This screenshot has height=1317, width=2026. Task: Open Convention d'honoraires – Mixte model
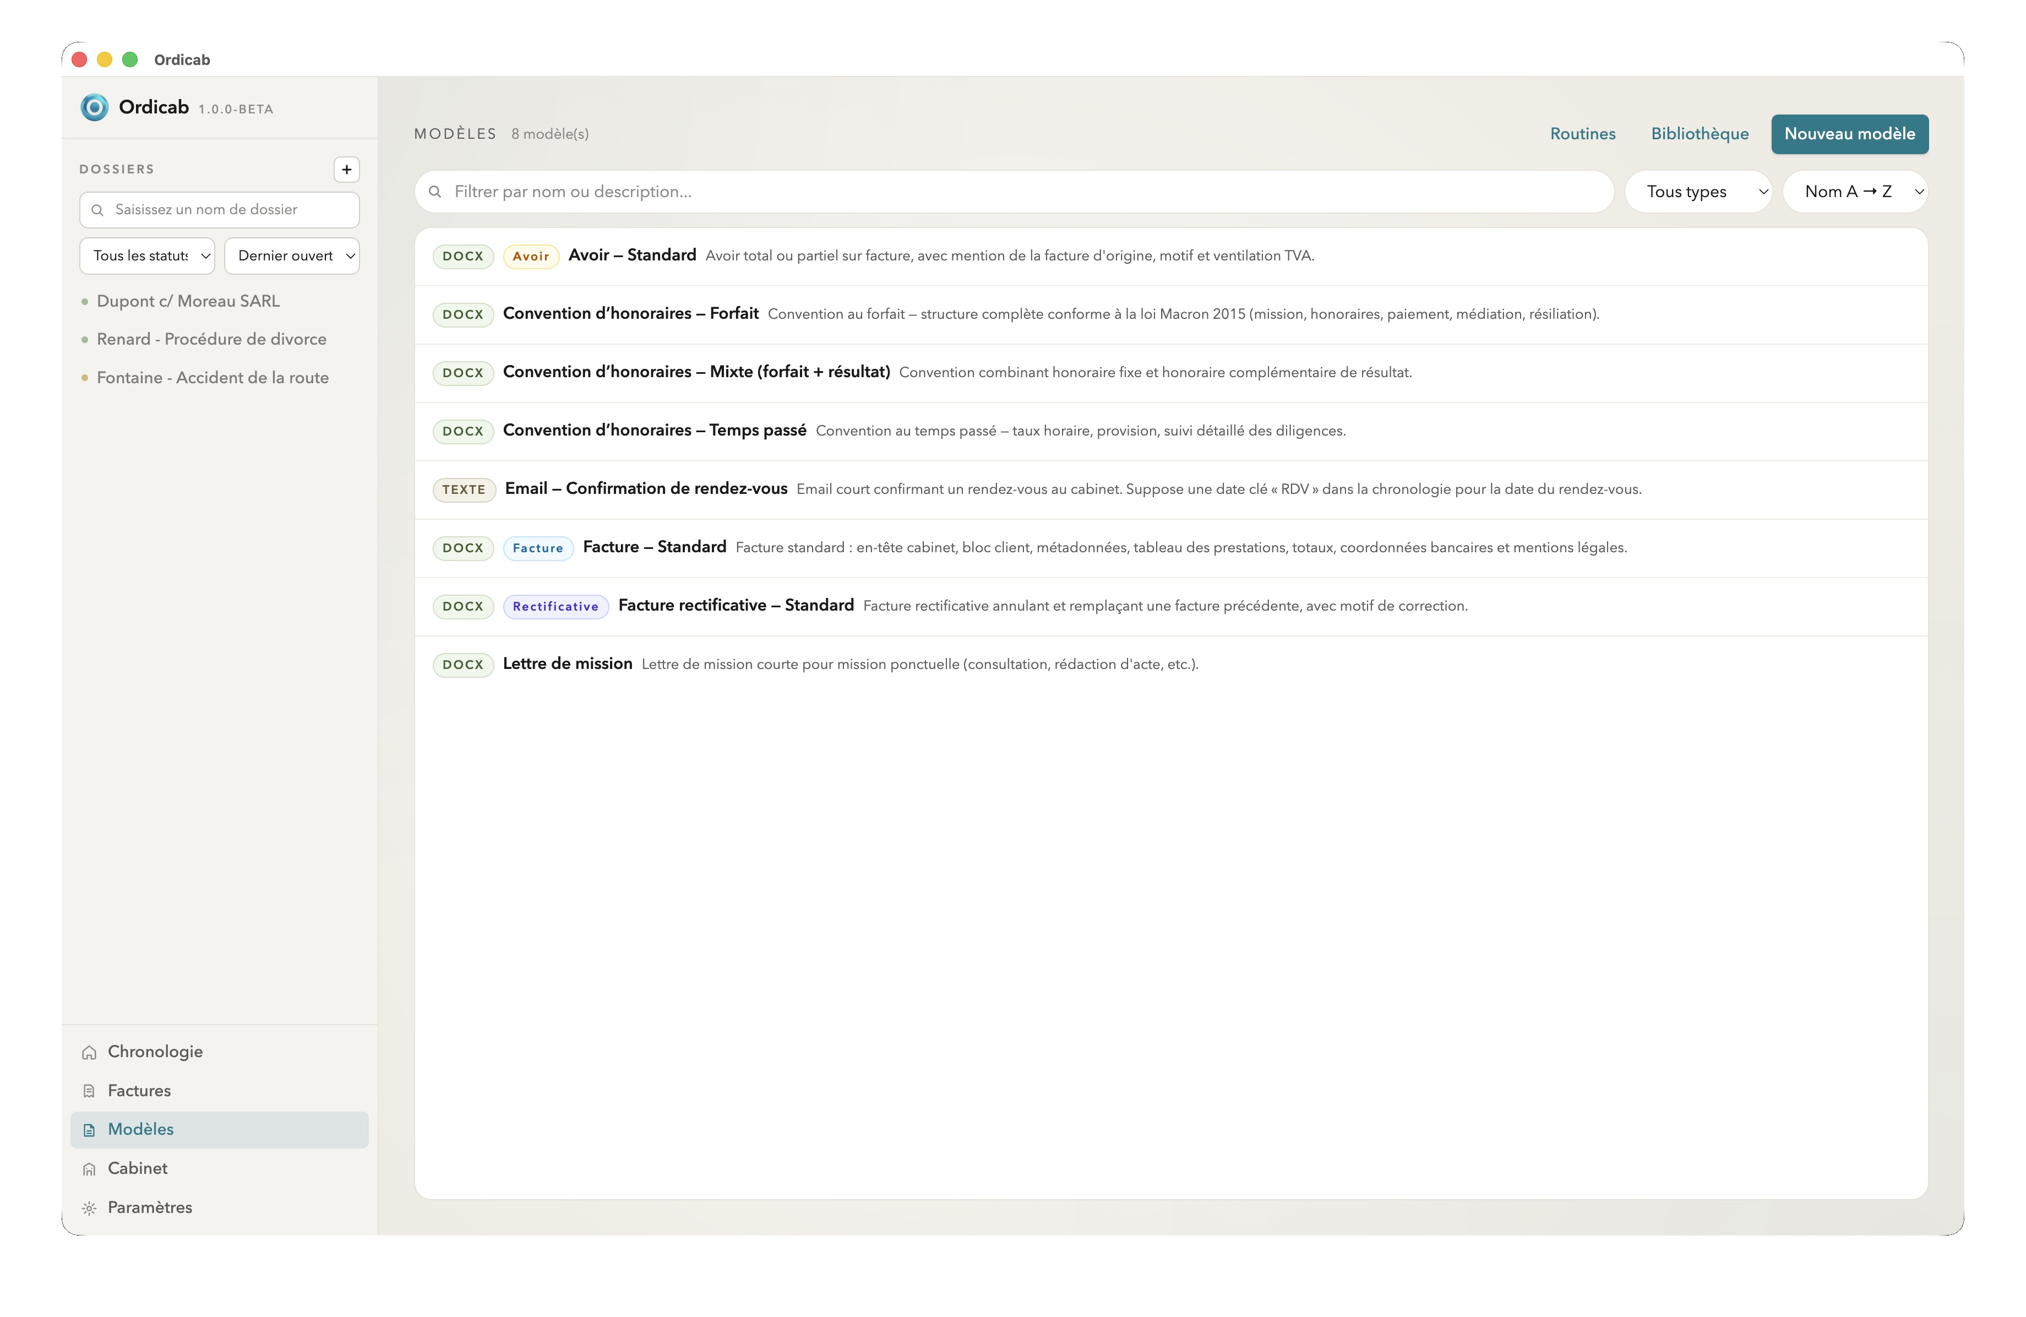[x=1172, y=373]
